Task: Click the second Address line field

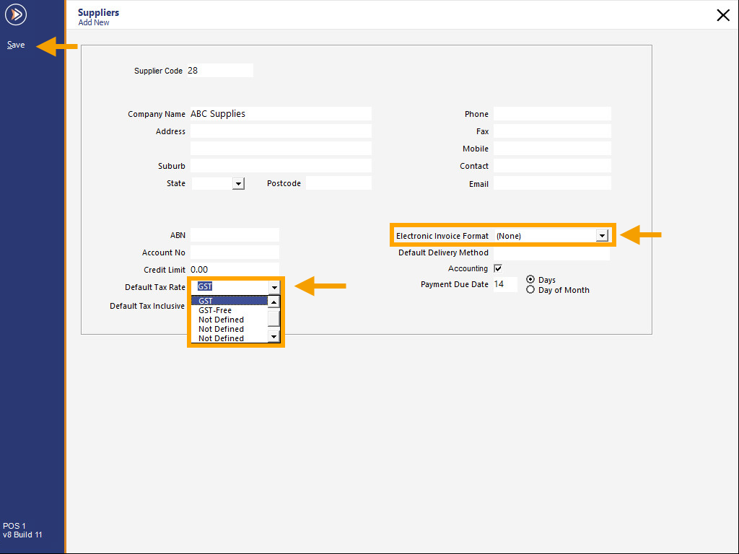Action: pyautogui.click(x=281, y=149)
